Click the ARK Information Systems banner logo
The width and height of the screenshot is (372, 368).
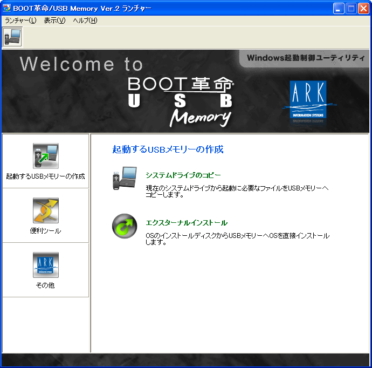click(x=308, y=100)
